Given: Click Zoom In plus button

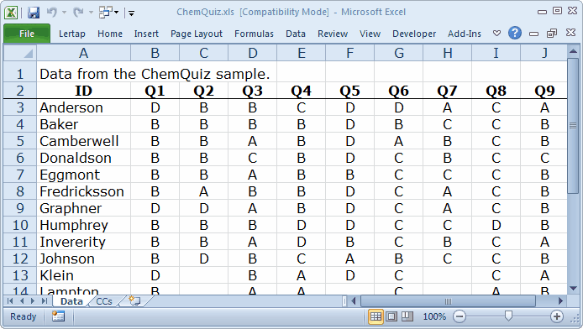Looking at the screenshot, I should 557,316.
